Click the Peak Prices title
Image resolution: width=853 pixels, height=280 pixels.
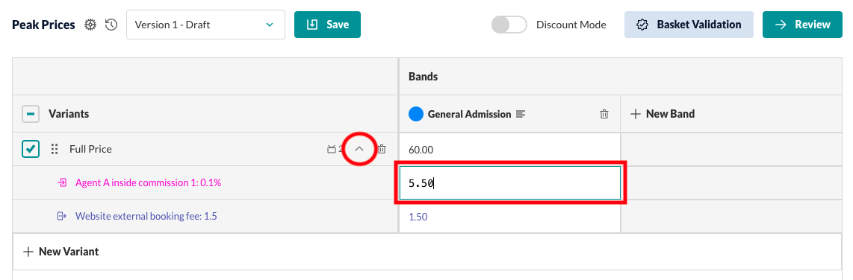click(x=43, y=25)
